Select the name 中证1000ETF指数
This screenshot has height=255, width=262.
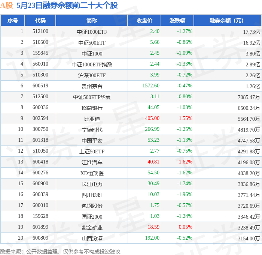92,64
